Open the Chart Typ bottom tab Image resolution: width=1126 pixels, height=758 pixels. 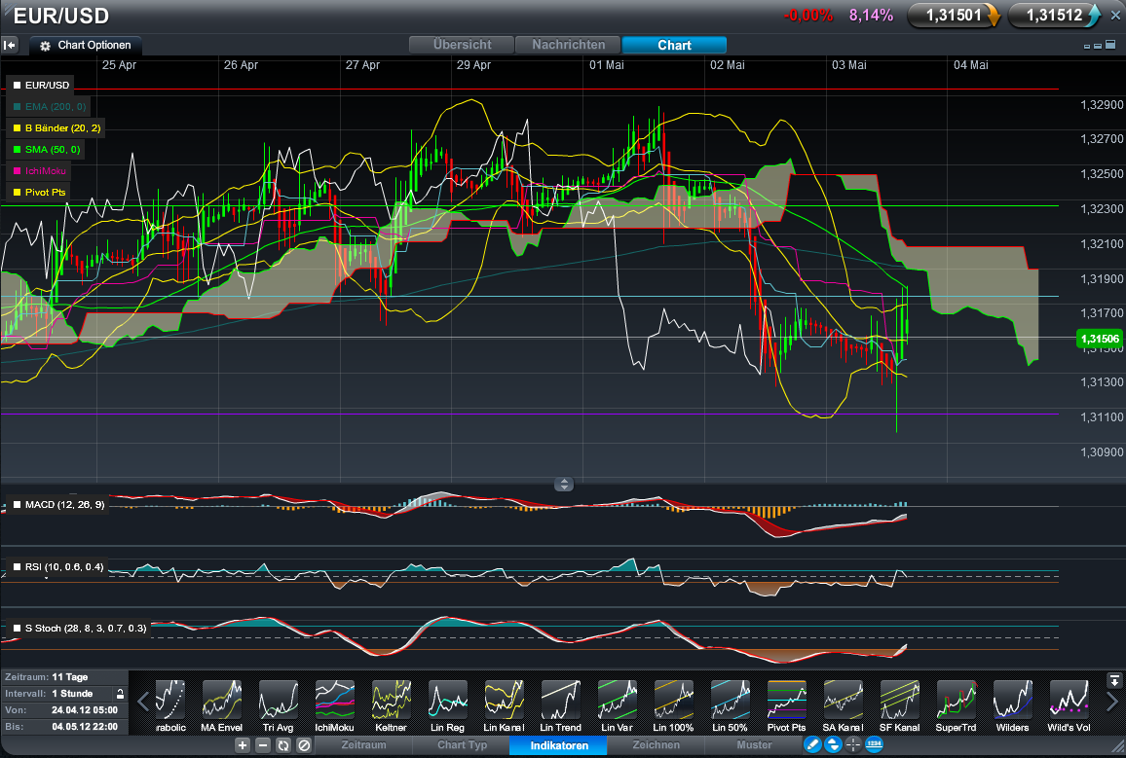462,745
